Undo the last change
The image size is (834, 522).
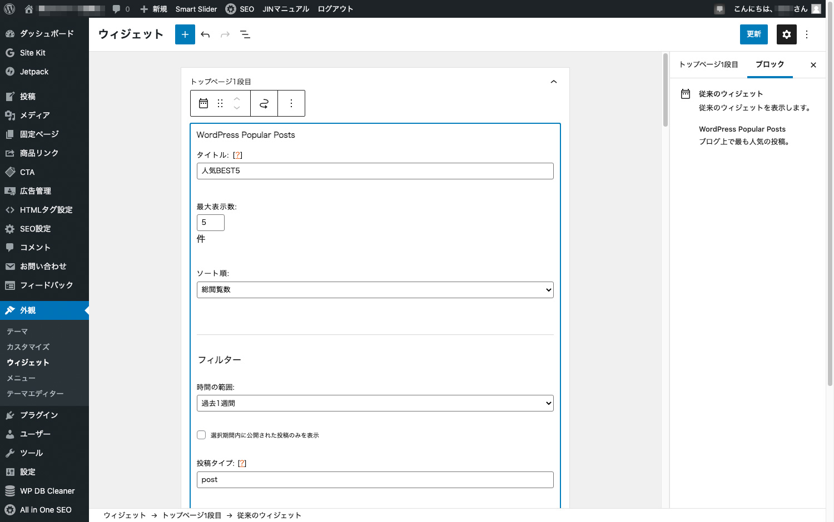click(x=205, y=34)
